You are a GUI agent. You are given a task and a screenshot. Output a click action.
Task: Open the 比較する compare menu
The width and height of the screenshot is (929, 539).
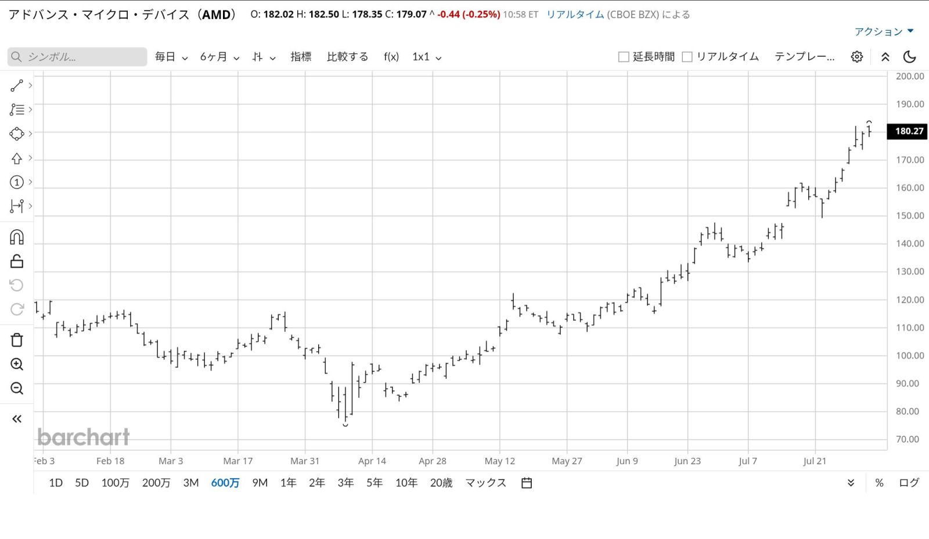[347, 57]
